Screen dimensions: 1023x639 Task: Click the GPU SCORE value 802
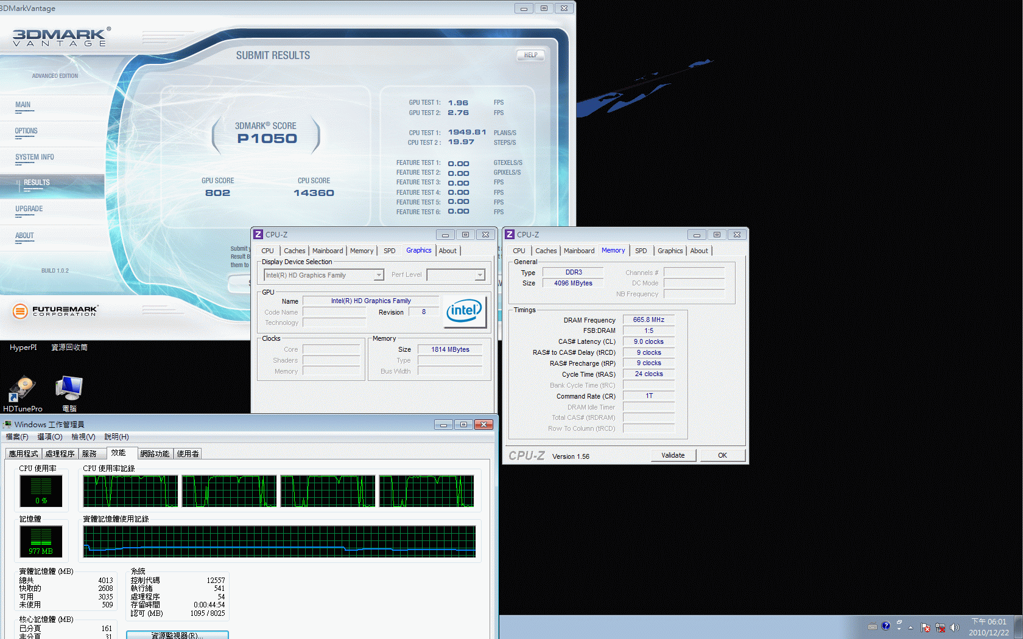[x=217, y=193]
